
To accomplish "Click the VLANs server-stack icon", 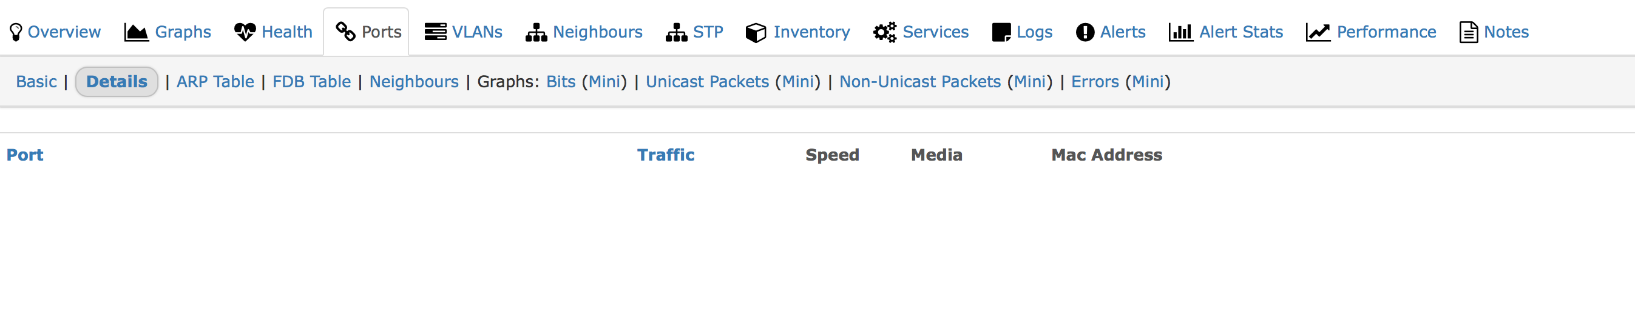I will pyautogui.click(x=435, y=32).
